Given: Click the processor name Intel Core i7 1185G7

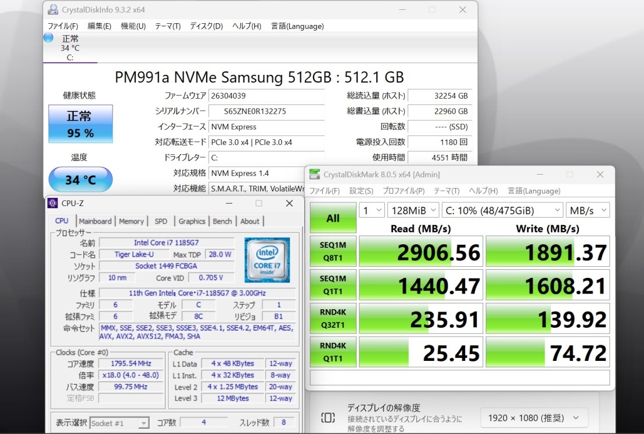Looking at the screenshot, I should tap(167, 243).
